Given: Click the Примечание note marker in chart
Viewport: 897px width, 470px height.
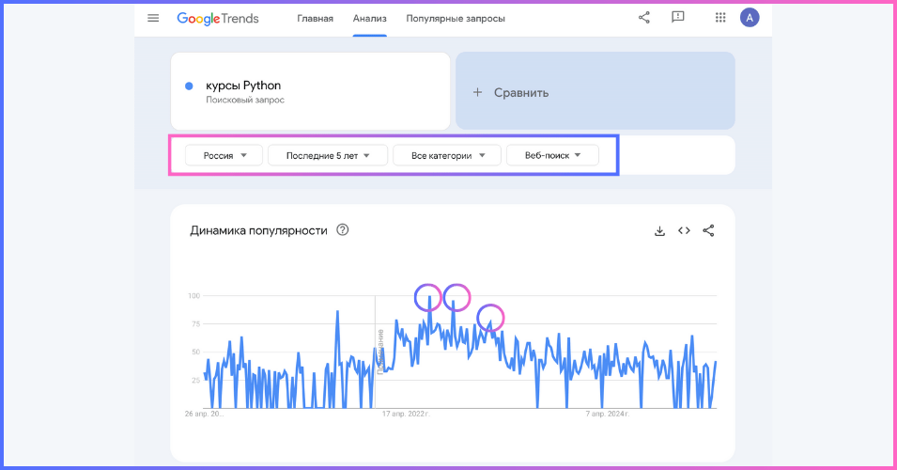Looking at the screenshot, I should click(x=380, y=352).
